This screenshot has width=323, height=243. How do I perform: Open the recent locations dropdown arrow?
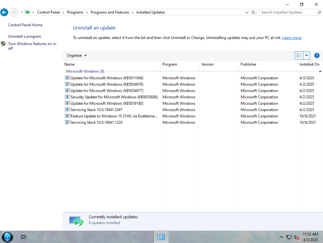21,13
